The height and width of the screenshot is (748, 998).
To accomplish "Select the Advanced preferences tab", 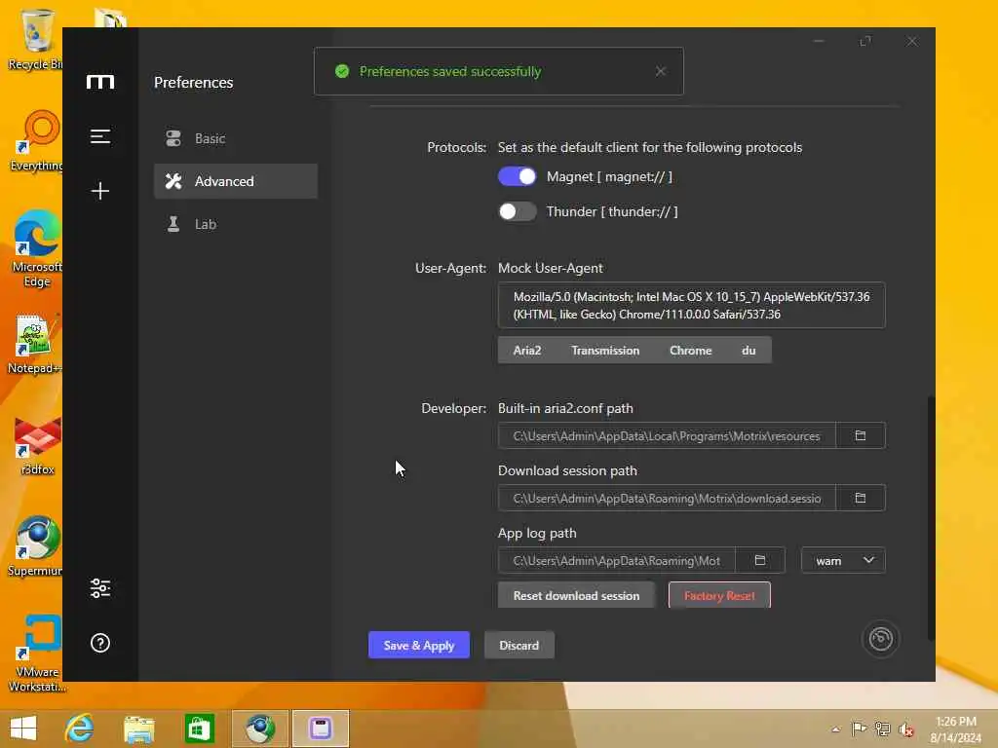I will pyautogui.click(x=236, y=181).
